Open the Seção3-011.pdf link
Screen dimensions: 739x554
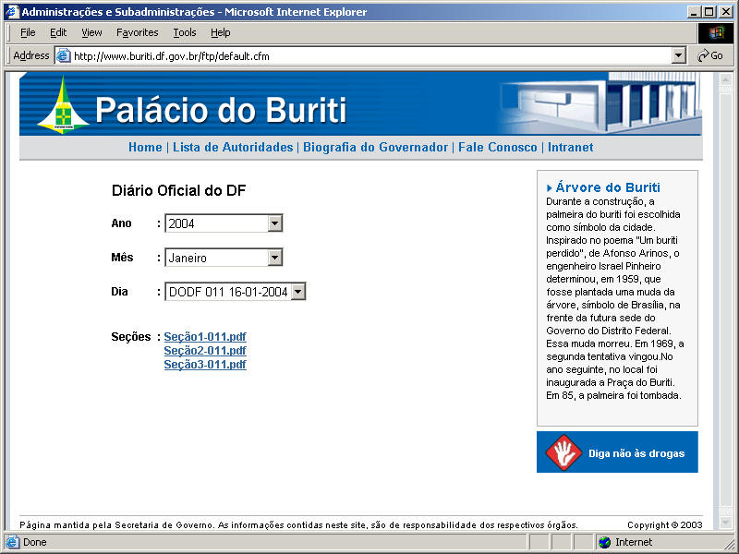(205, 365)
